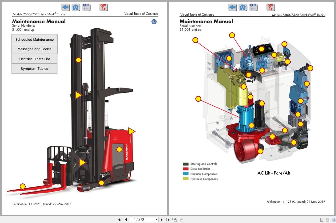
Task: Open the Messages and Codes section
Action: click(34, 49)
